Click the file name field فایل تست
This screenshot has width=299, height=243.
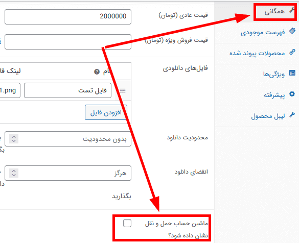(x=67, y=90)
